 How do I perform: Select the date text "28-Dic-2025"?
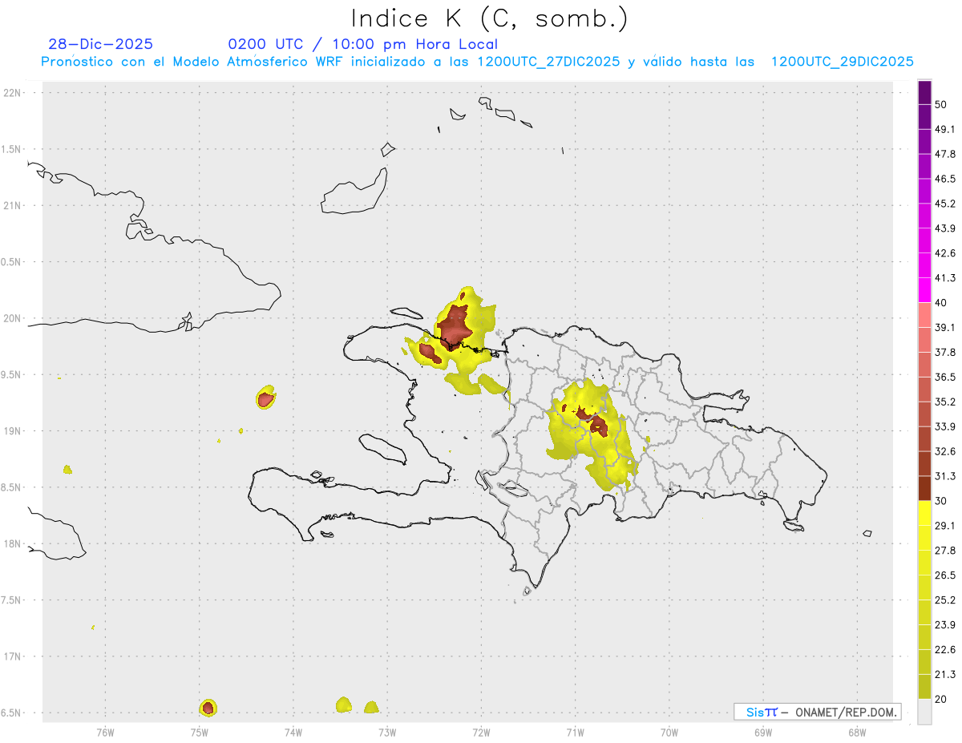(x=100, y=44)
